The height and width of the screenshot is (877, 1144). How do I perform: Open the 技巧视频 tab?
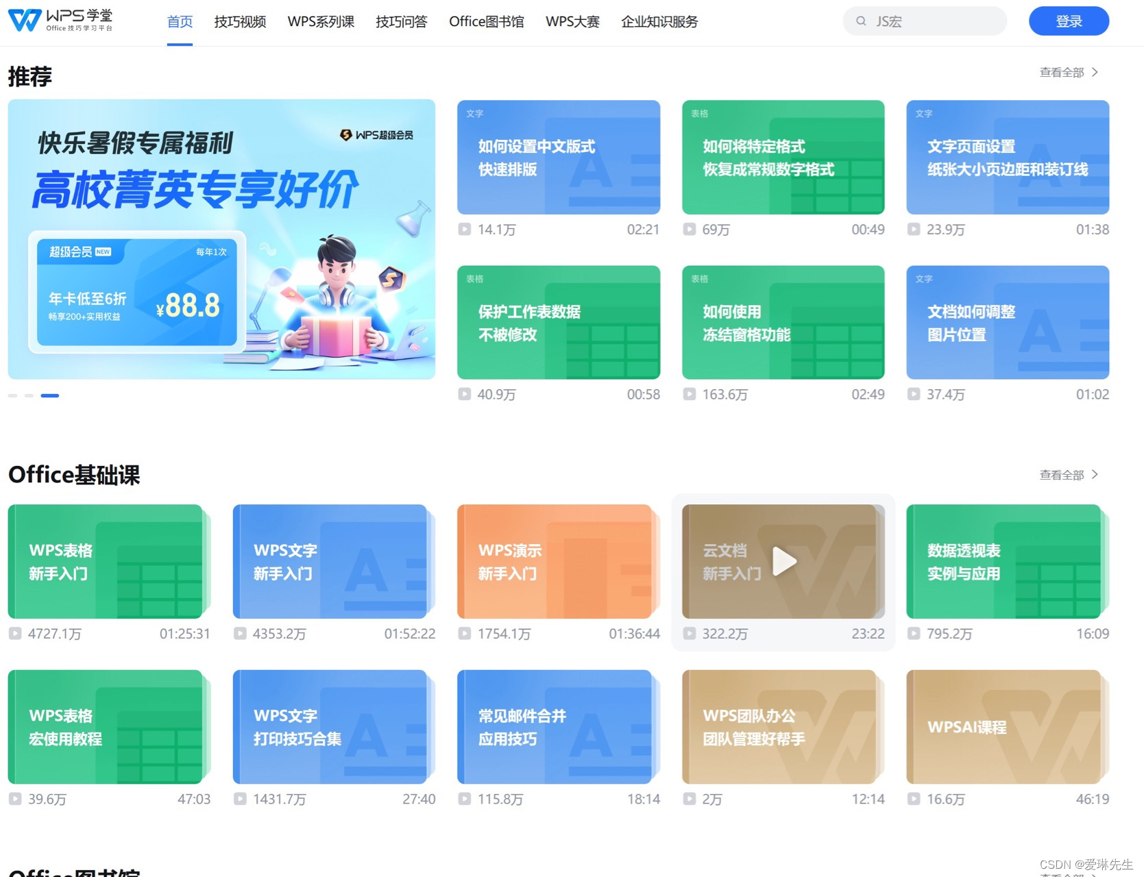click(240, 22)
